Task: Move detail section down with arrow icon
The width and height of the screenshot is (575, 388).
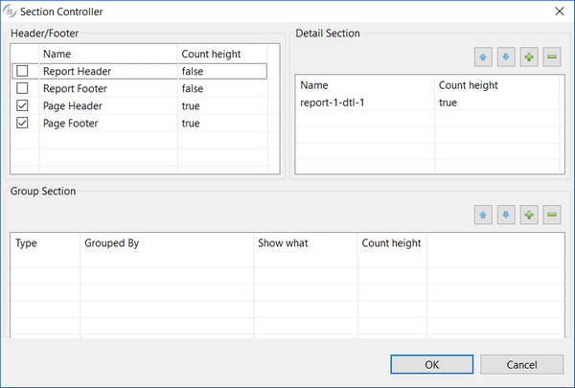Action: coord(506,57)
